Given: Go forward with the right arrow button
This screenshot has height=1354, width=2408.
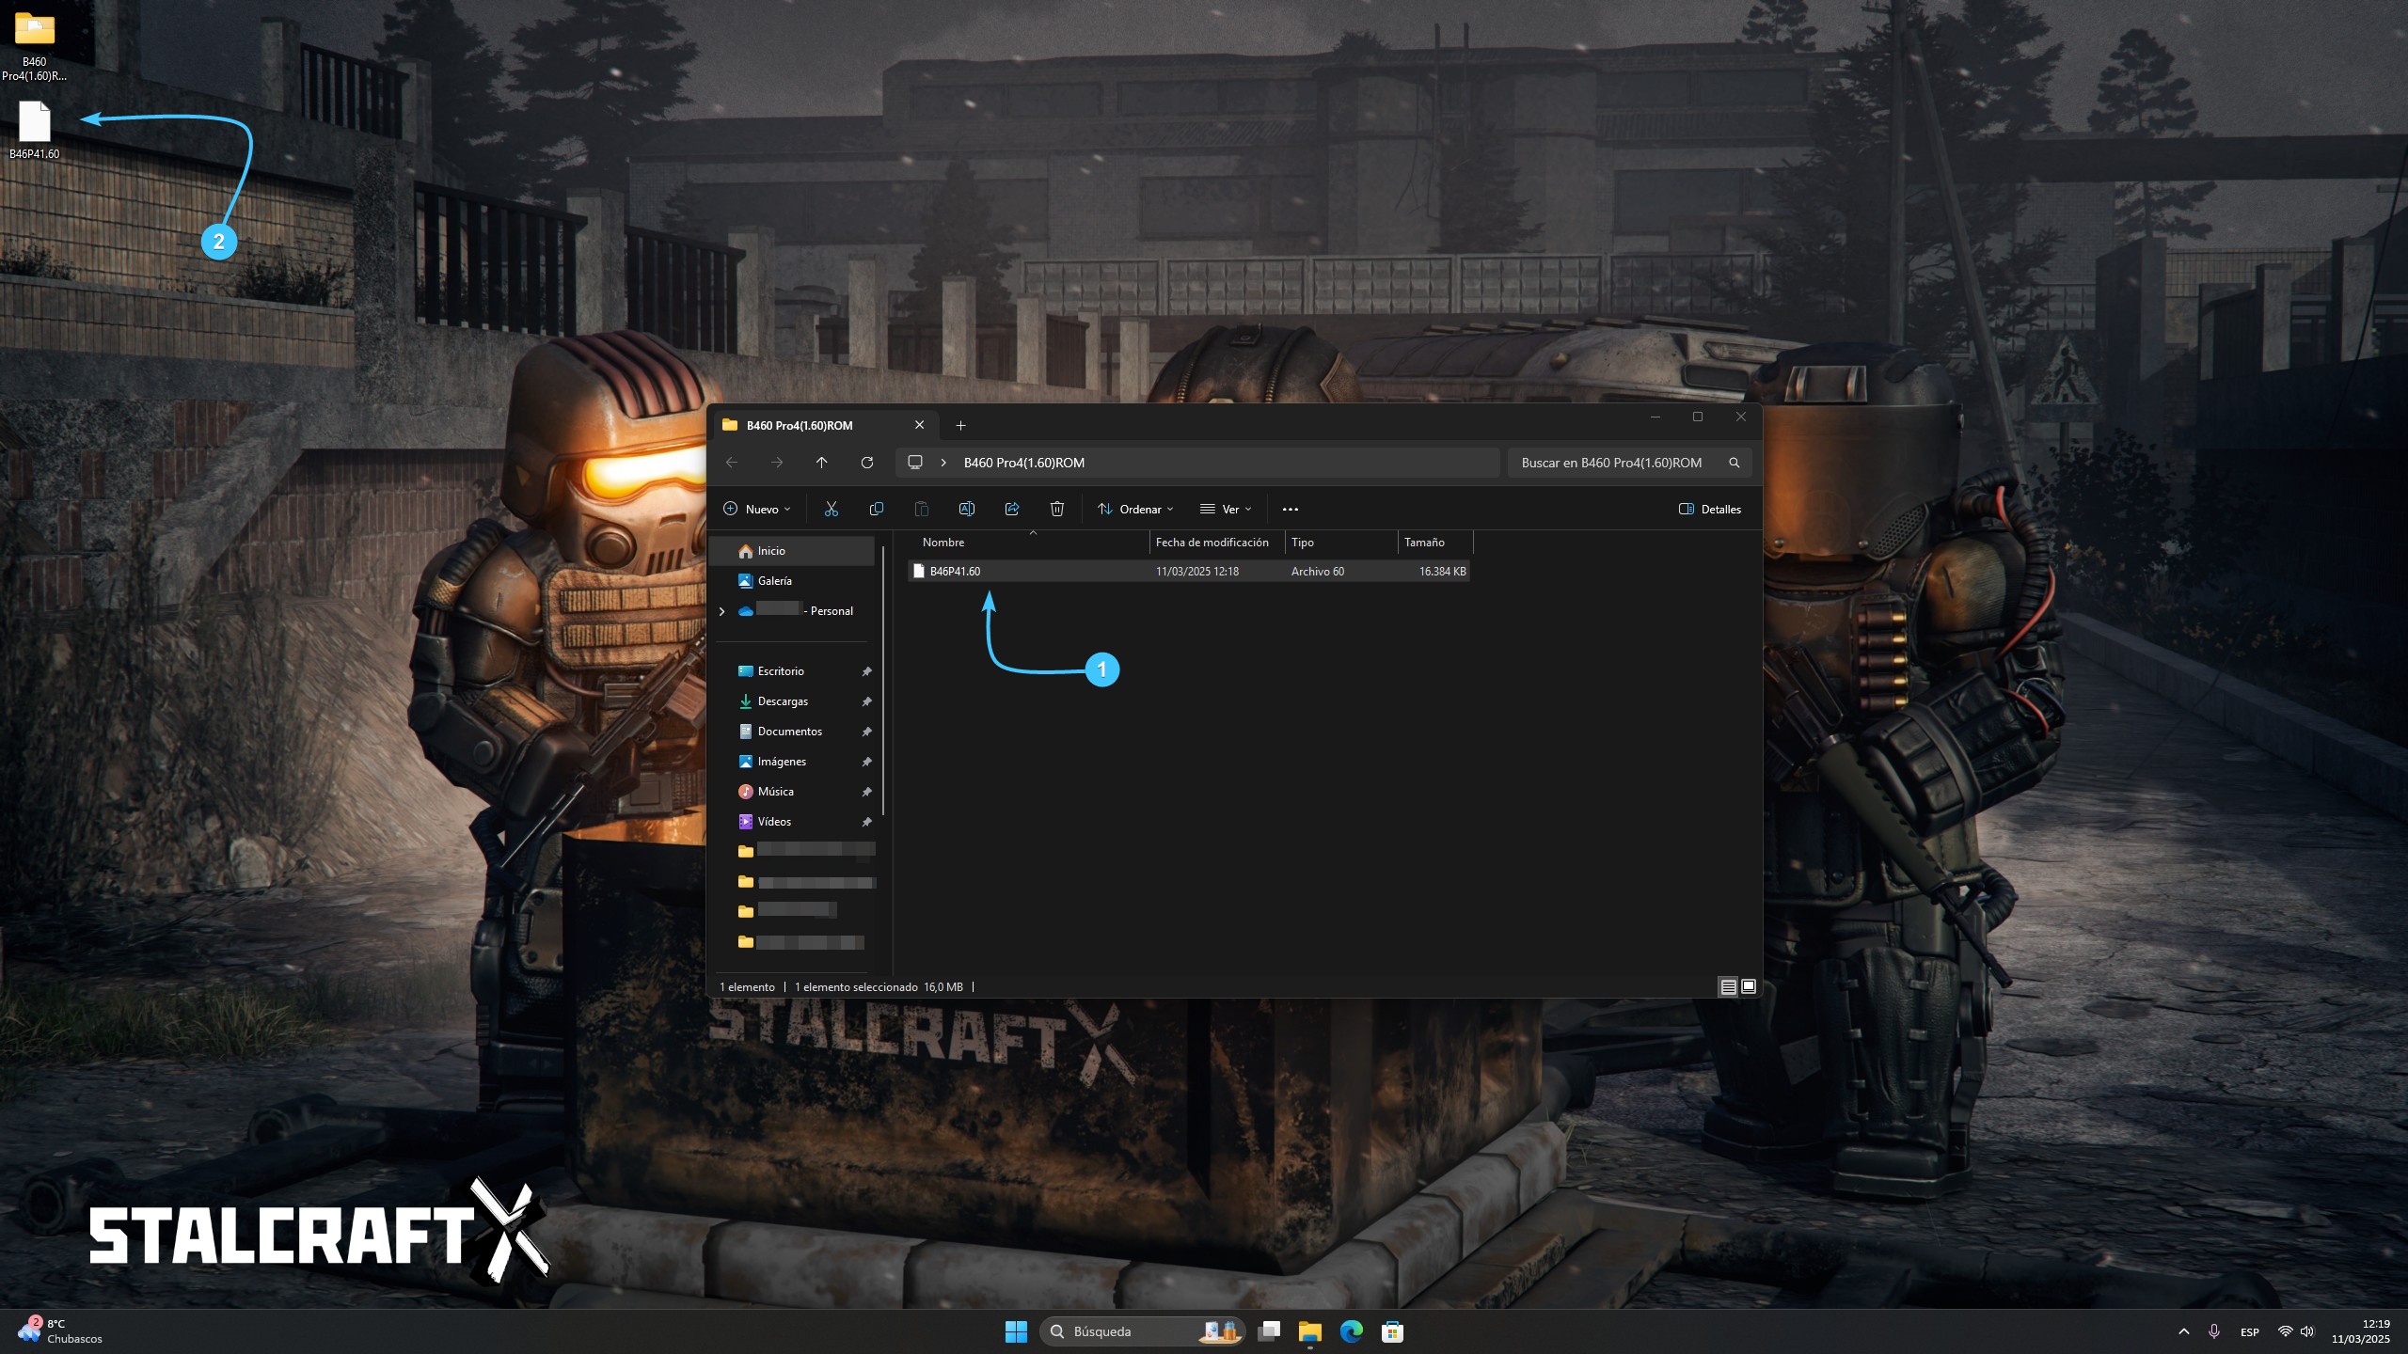Looking at the screenshot, I should click(x=776, y=462).
